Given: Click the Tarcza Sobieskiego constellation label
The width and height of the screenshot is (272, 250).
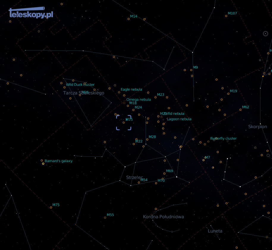Looking at the screenshot, I should [84, 93].
